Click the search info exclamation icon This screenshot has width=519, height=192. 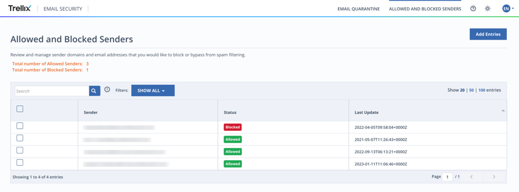click(x=107, y=89)
